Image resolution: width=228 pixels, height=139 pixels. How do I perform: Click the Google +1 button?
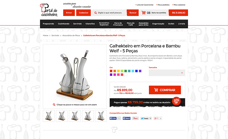pos(156,118)
